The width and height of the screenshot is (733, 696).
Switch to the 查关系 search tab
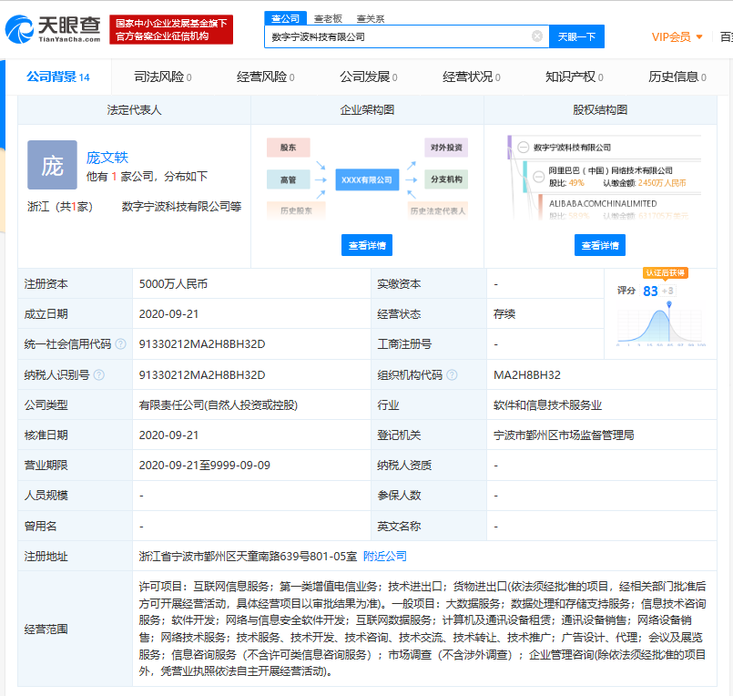click(x=370, y=18)
